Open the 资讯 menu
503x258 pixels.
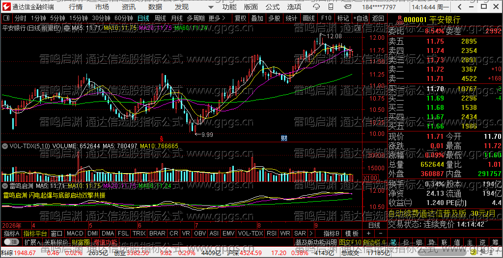pyautogui.click(x=129, y=7)
